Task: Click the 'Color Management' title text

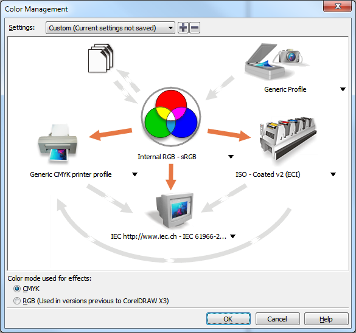Action: click(x=37, y=9)
